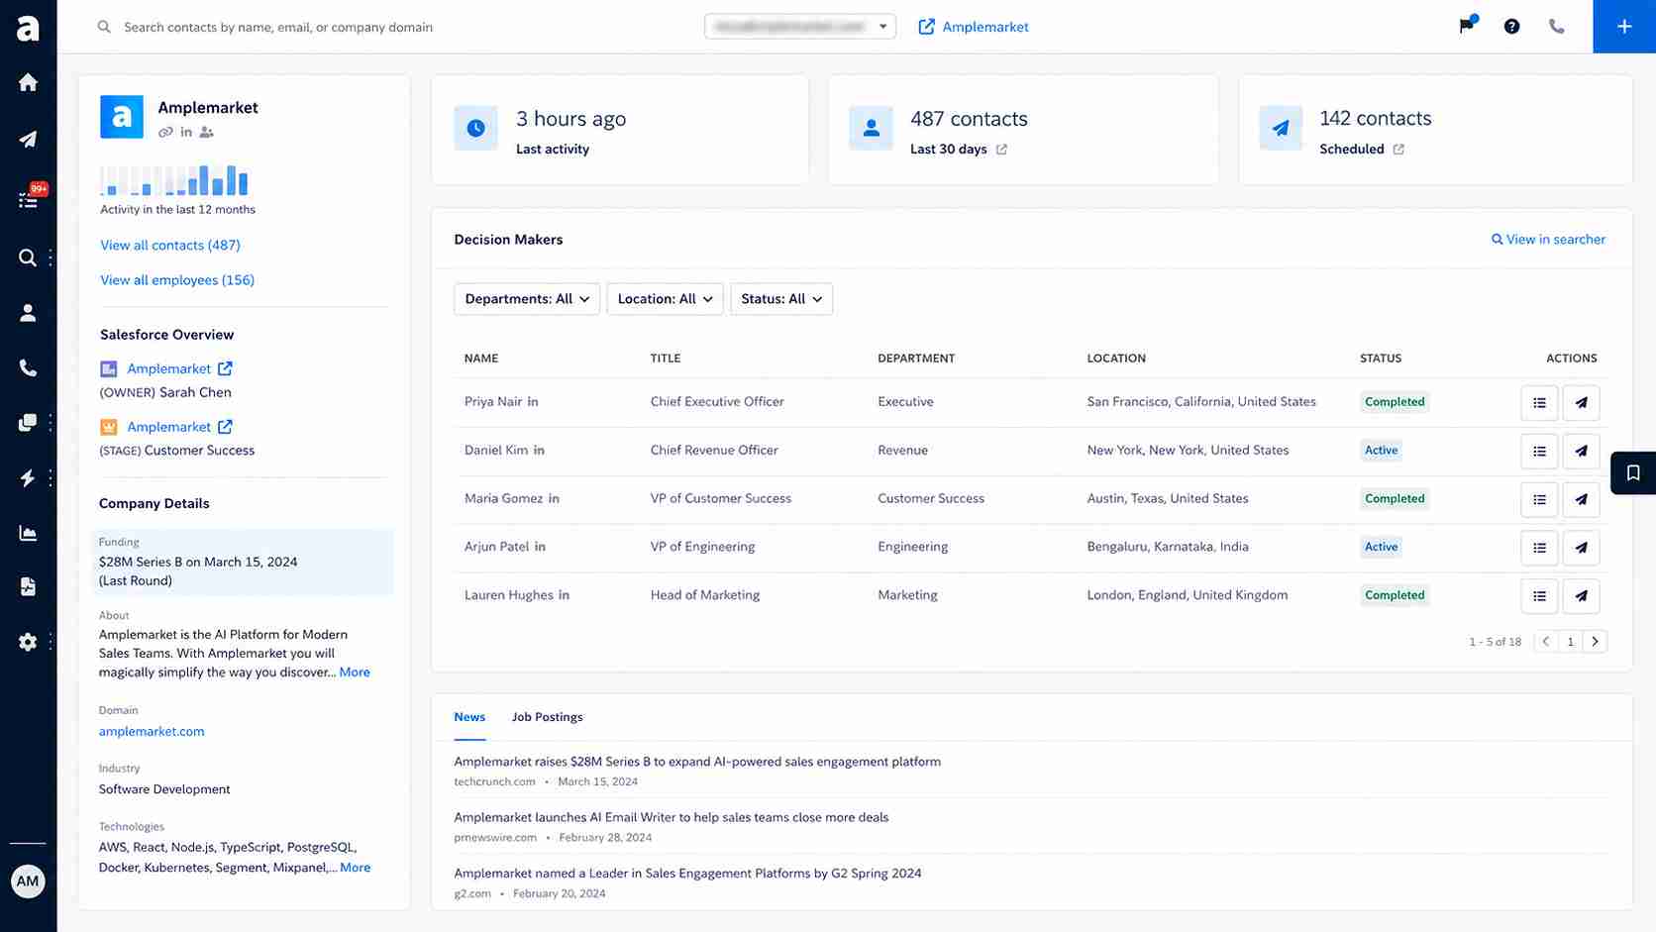Click View all employees (156)
Image resolution: width=1656 pixels, height=932 pixels.
click(177, 280)
